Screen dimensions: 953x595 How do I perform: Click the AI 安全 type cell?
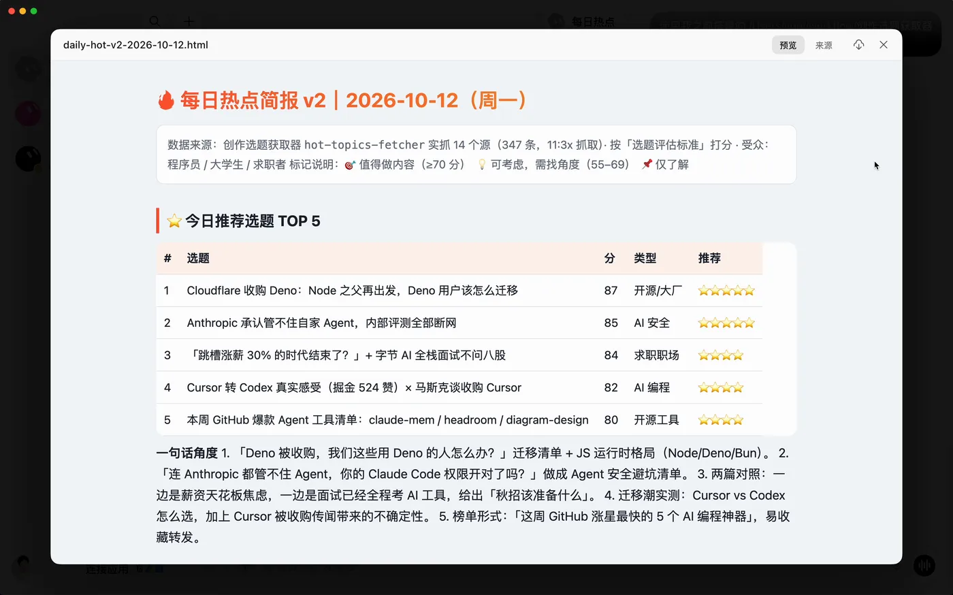651,323
